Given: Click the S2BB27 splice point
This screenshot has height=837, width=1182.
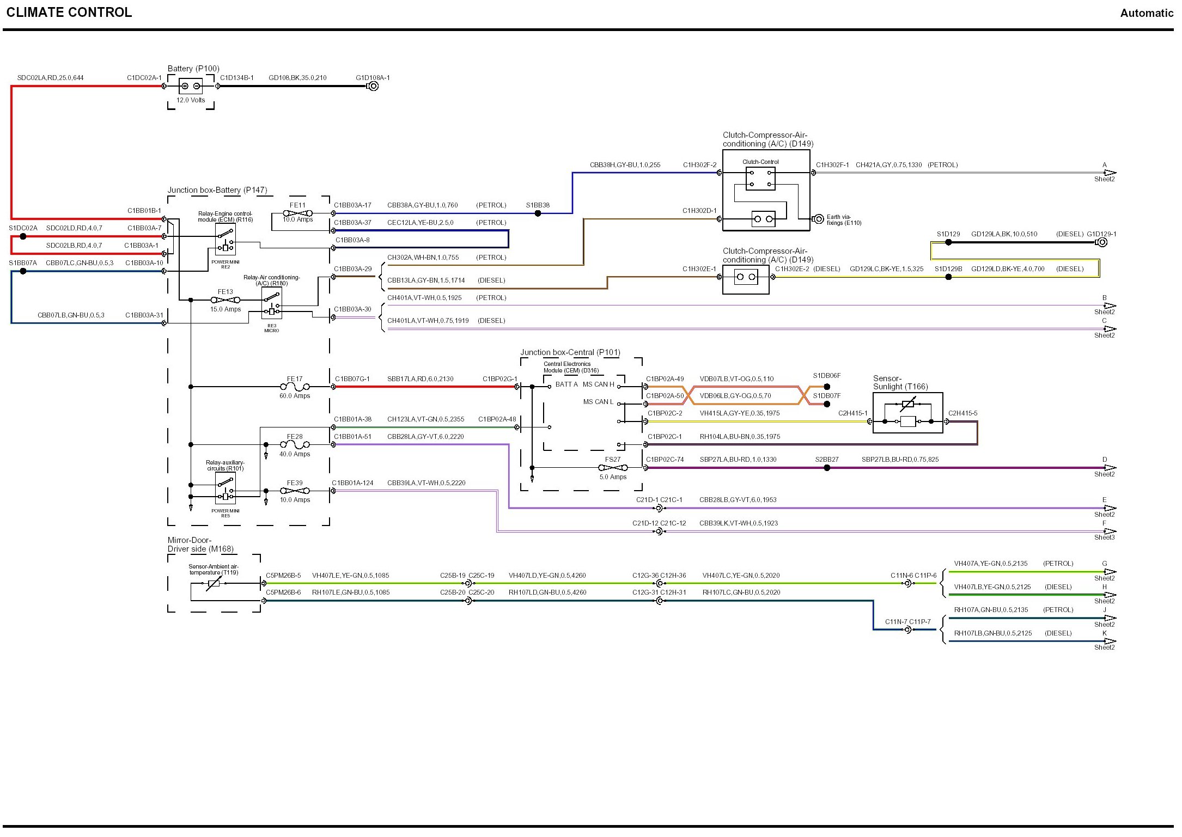Looking at the screenshot, I should [x=827, y=468].
